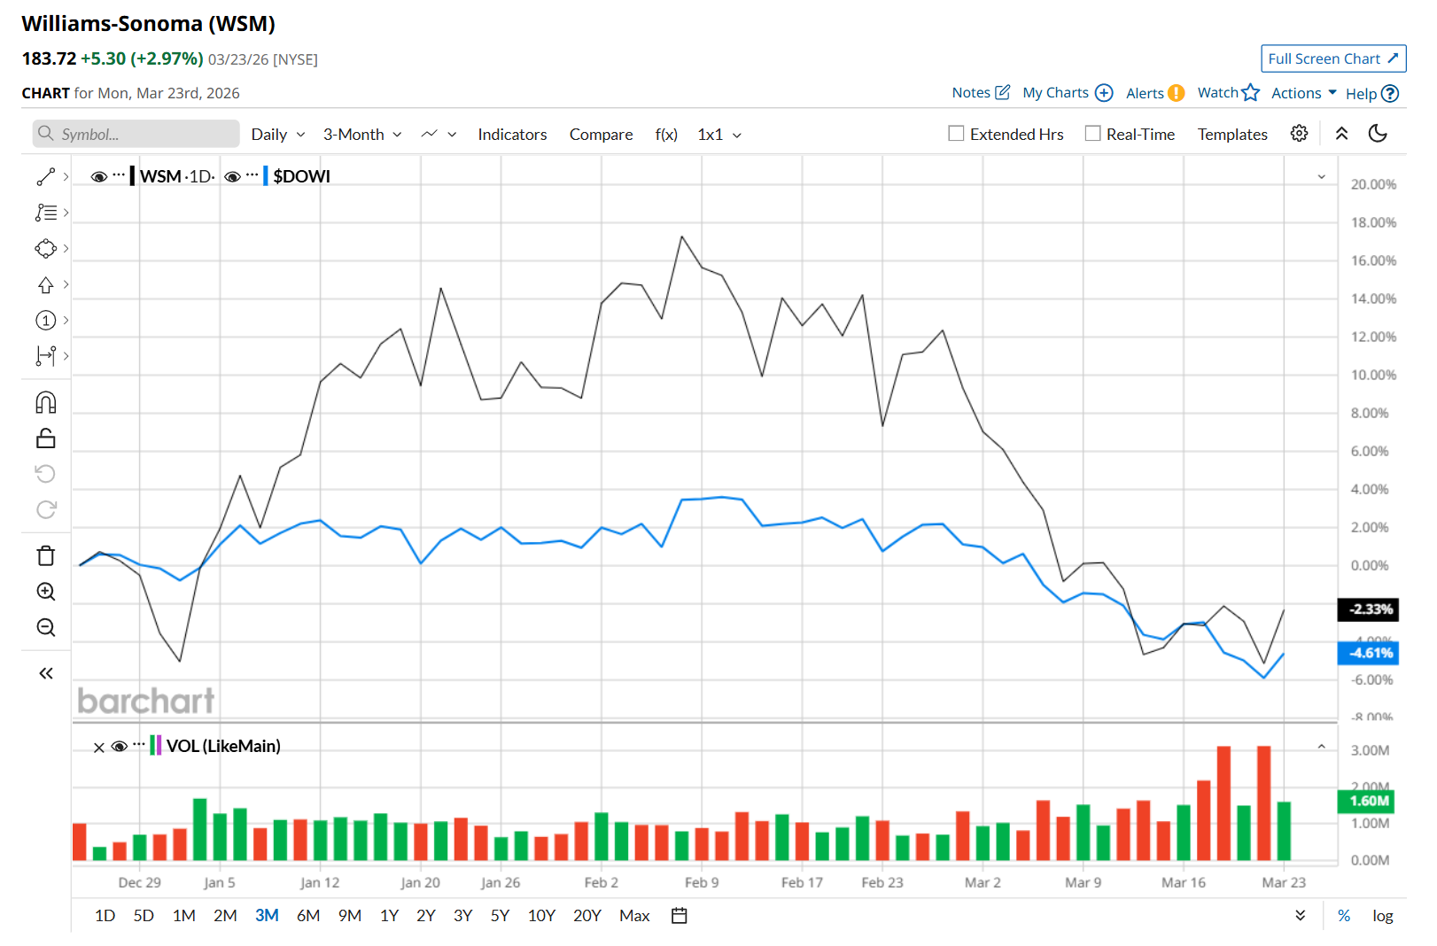The width and height of the screenshot is (1437, 946).
Task: Open the Help question mark icon
Action: pos(1390,94)
